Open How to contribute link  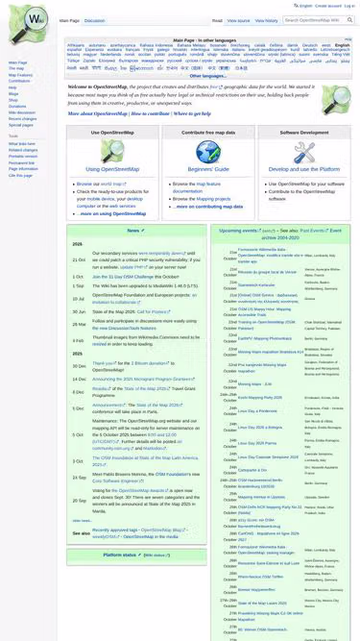click(x=150, y=113)
